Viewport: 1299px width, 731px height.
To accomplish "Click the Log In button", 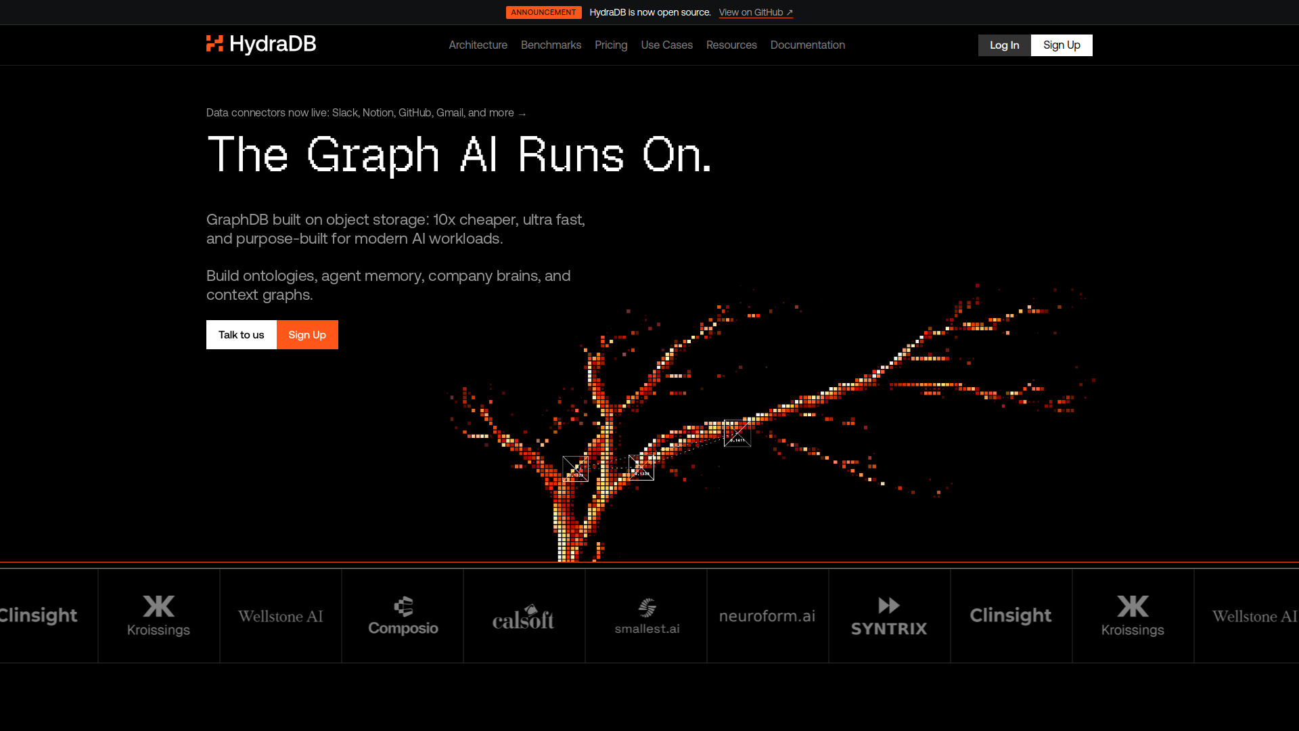I will click(1004, 45).
